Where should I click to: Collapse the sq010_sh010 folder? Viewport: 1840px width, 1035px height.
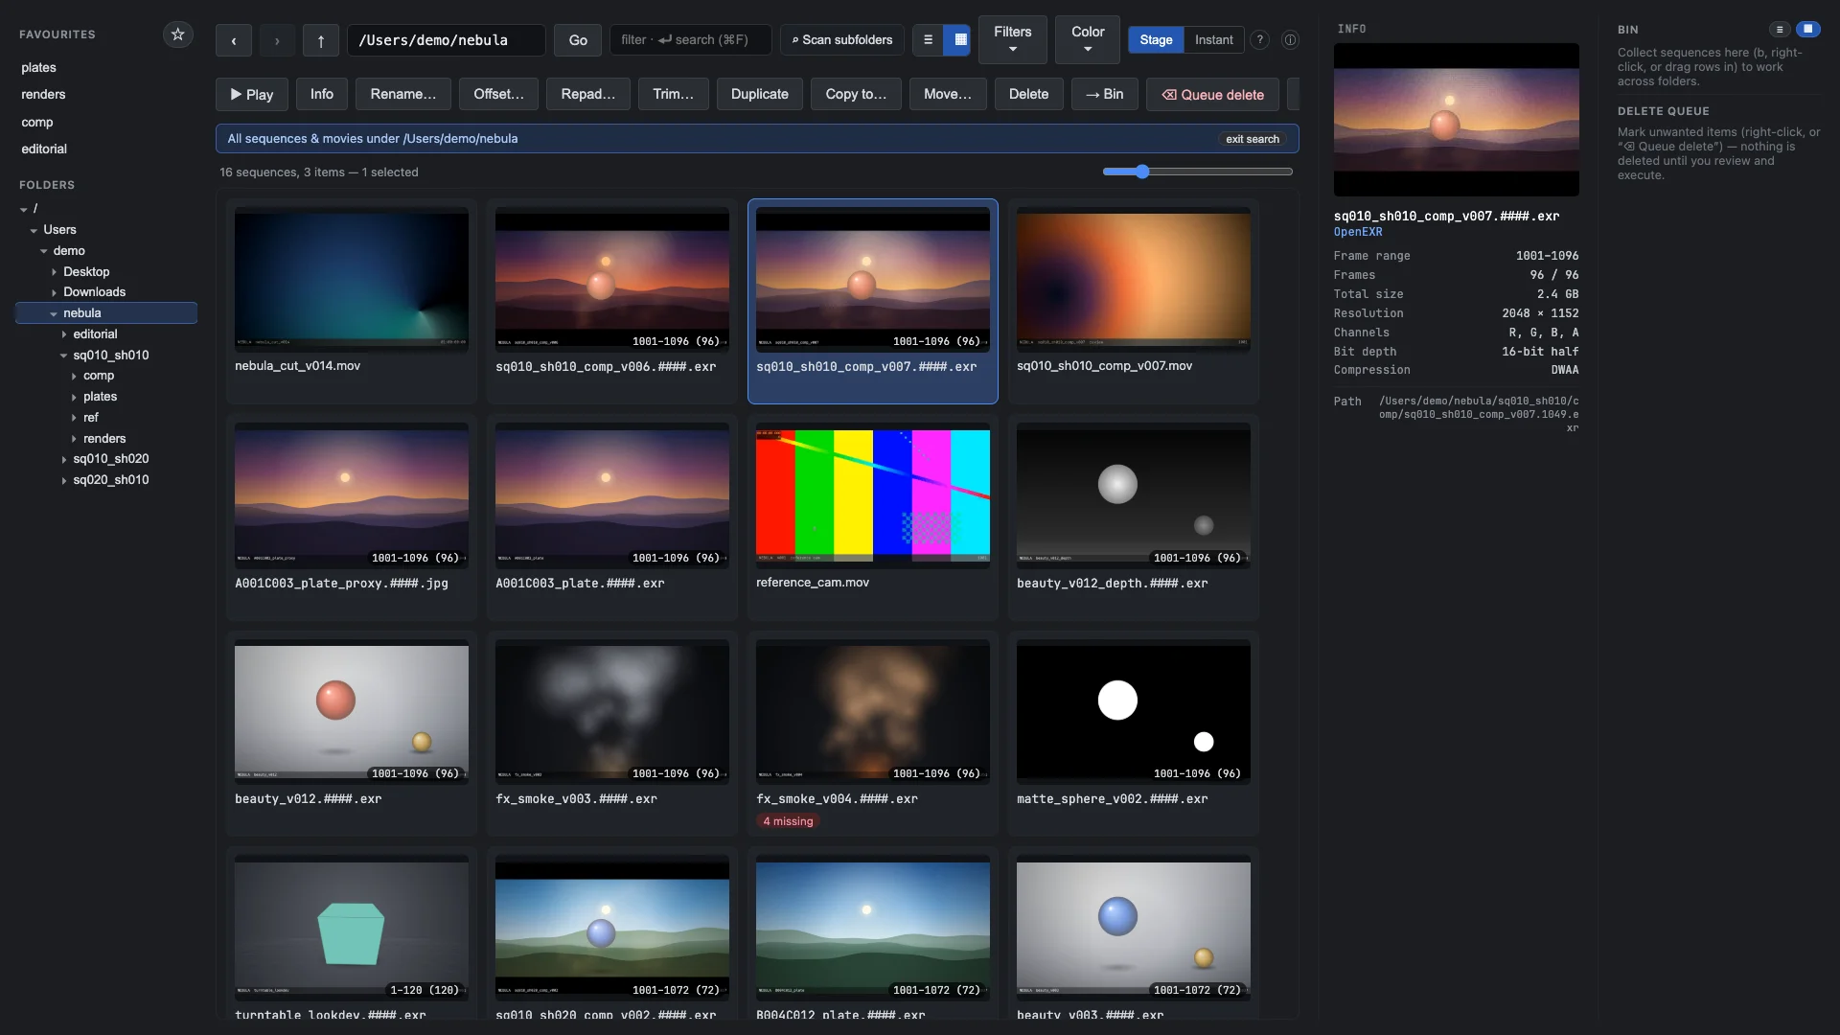[x=64, y=356]
